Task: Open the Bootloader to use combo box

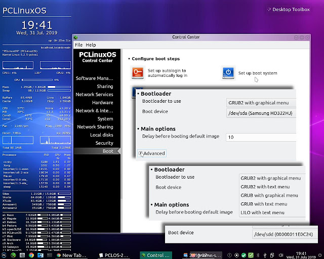Action: coord(261,103)
